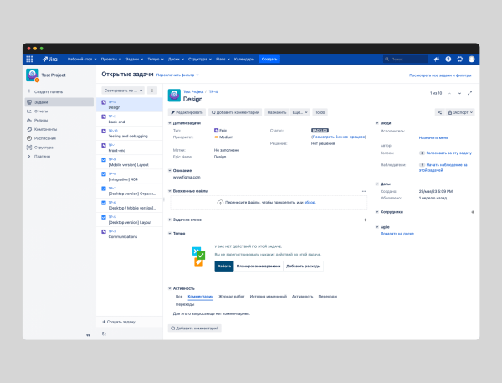Click the Назначить меня link
Viewport: 502px width, 383px height.
coord(433,137)
